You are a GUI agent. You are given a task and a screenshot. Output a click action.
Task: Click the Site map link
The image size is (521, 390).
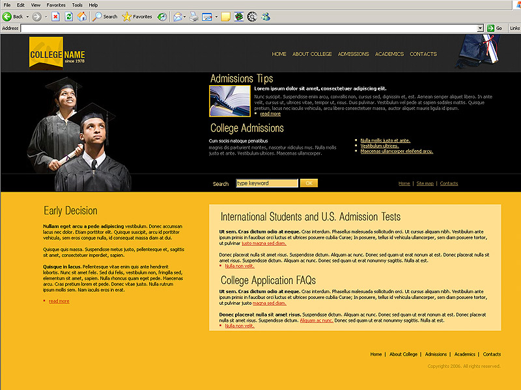click(425, 183)
